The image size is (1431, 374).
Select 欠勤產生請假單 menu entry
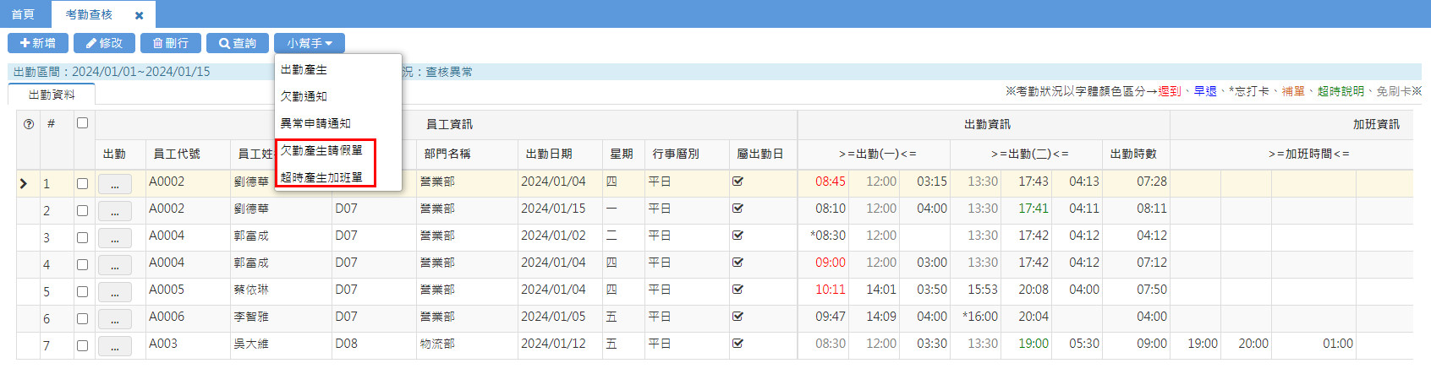point(321,150)
